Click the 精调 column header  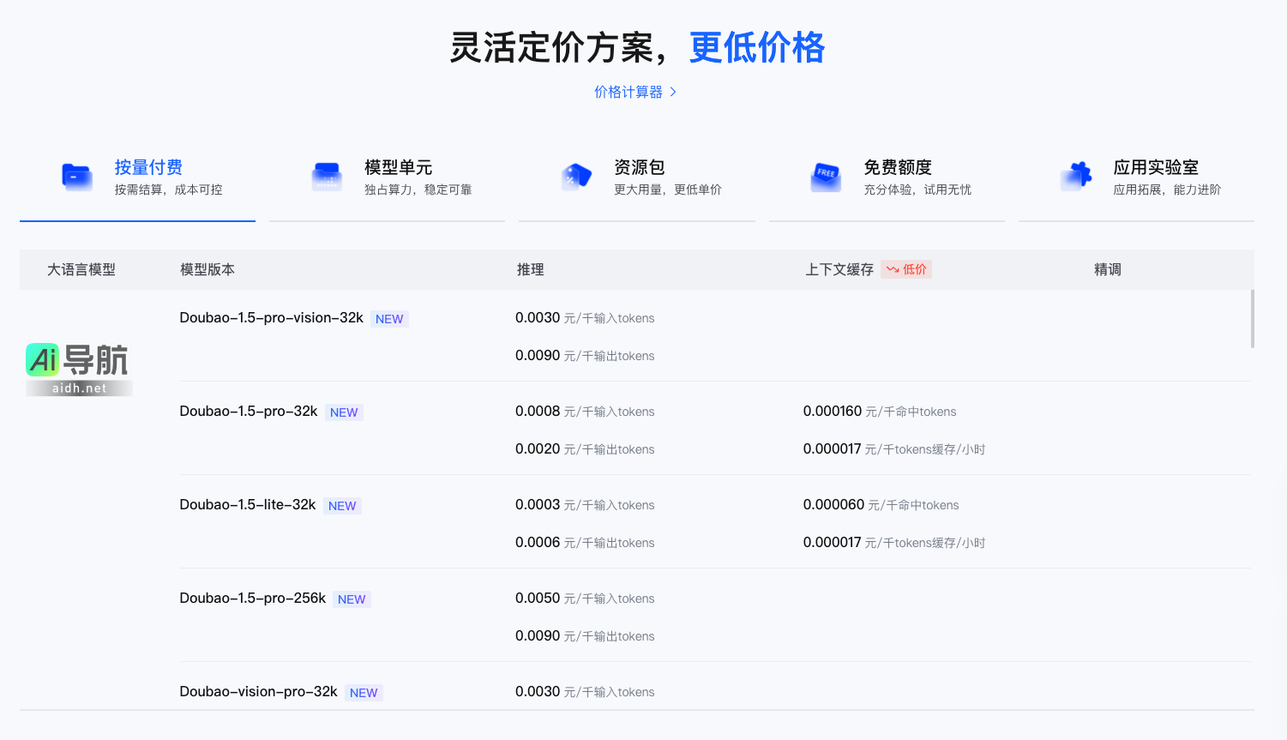1107,269
